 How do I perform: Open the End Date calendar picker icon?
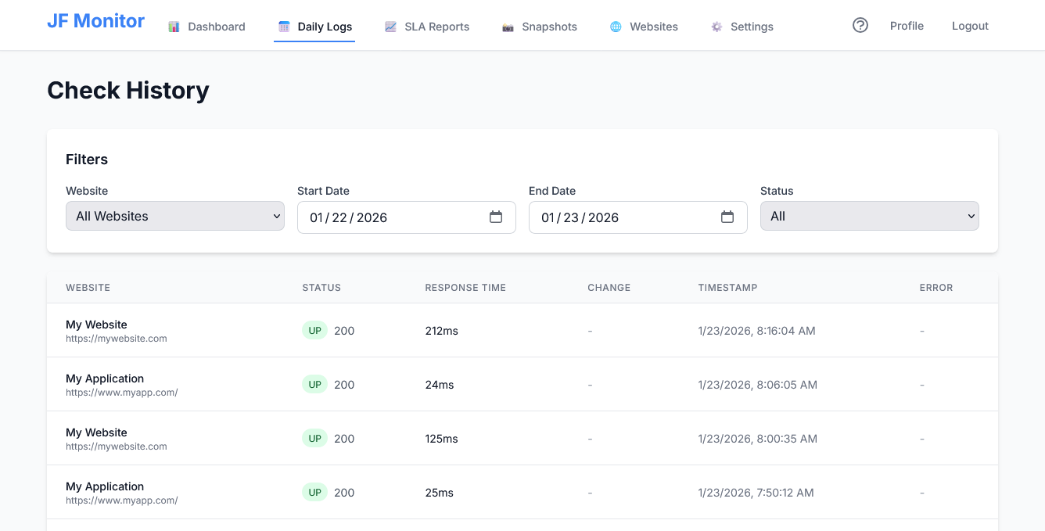[727, 217]
